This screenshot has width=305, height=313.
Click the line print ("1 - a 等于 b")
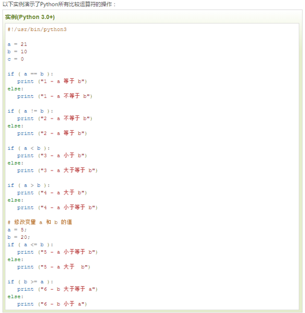pyautogui.click(x=52, y=82)
